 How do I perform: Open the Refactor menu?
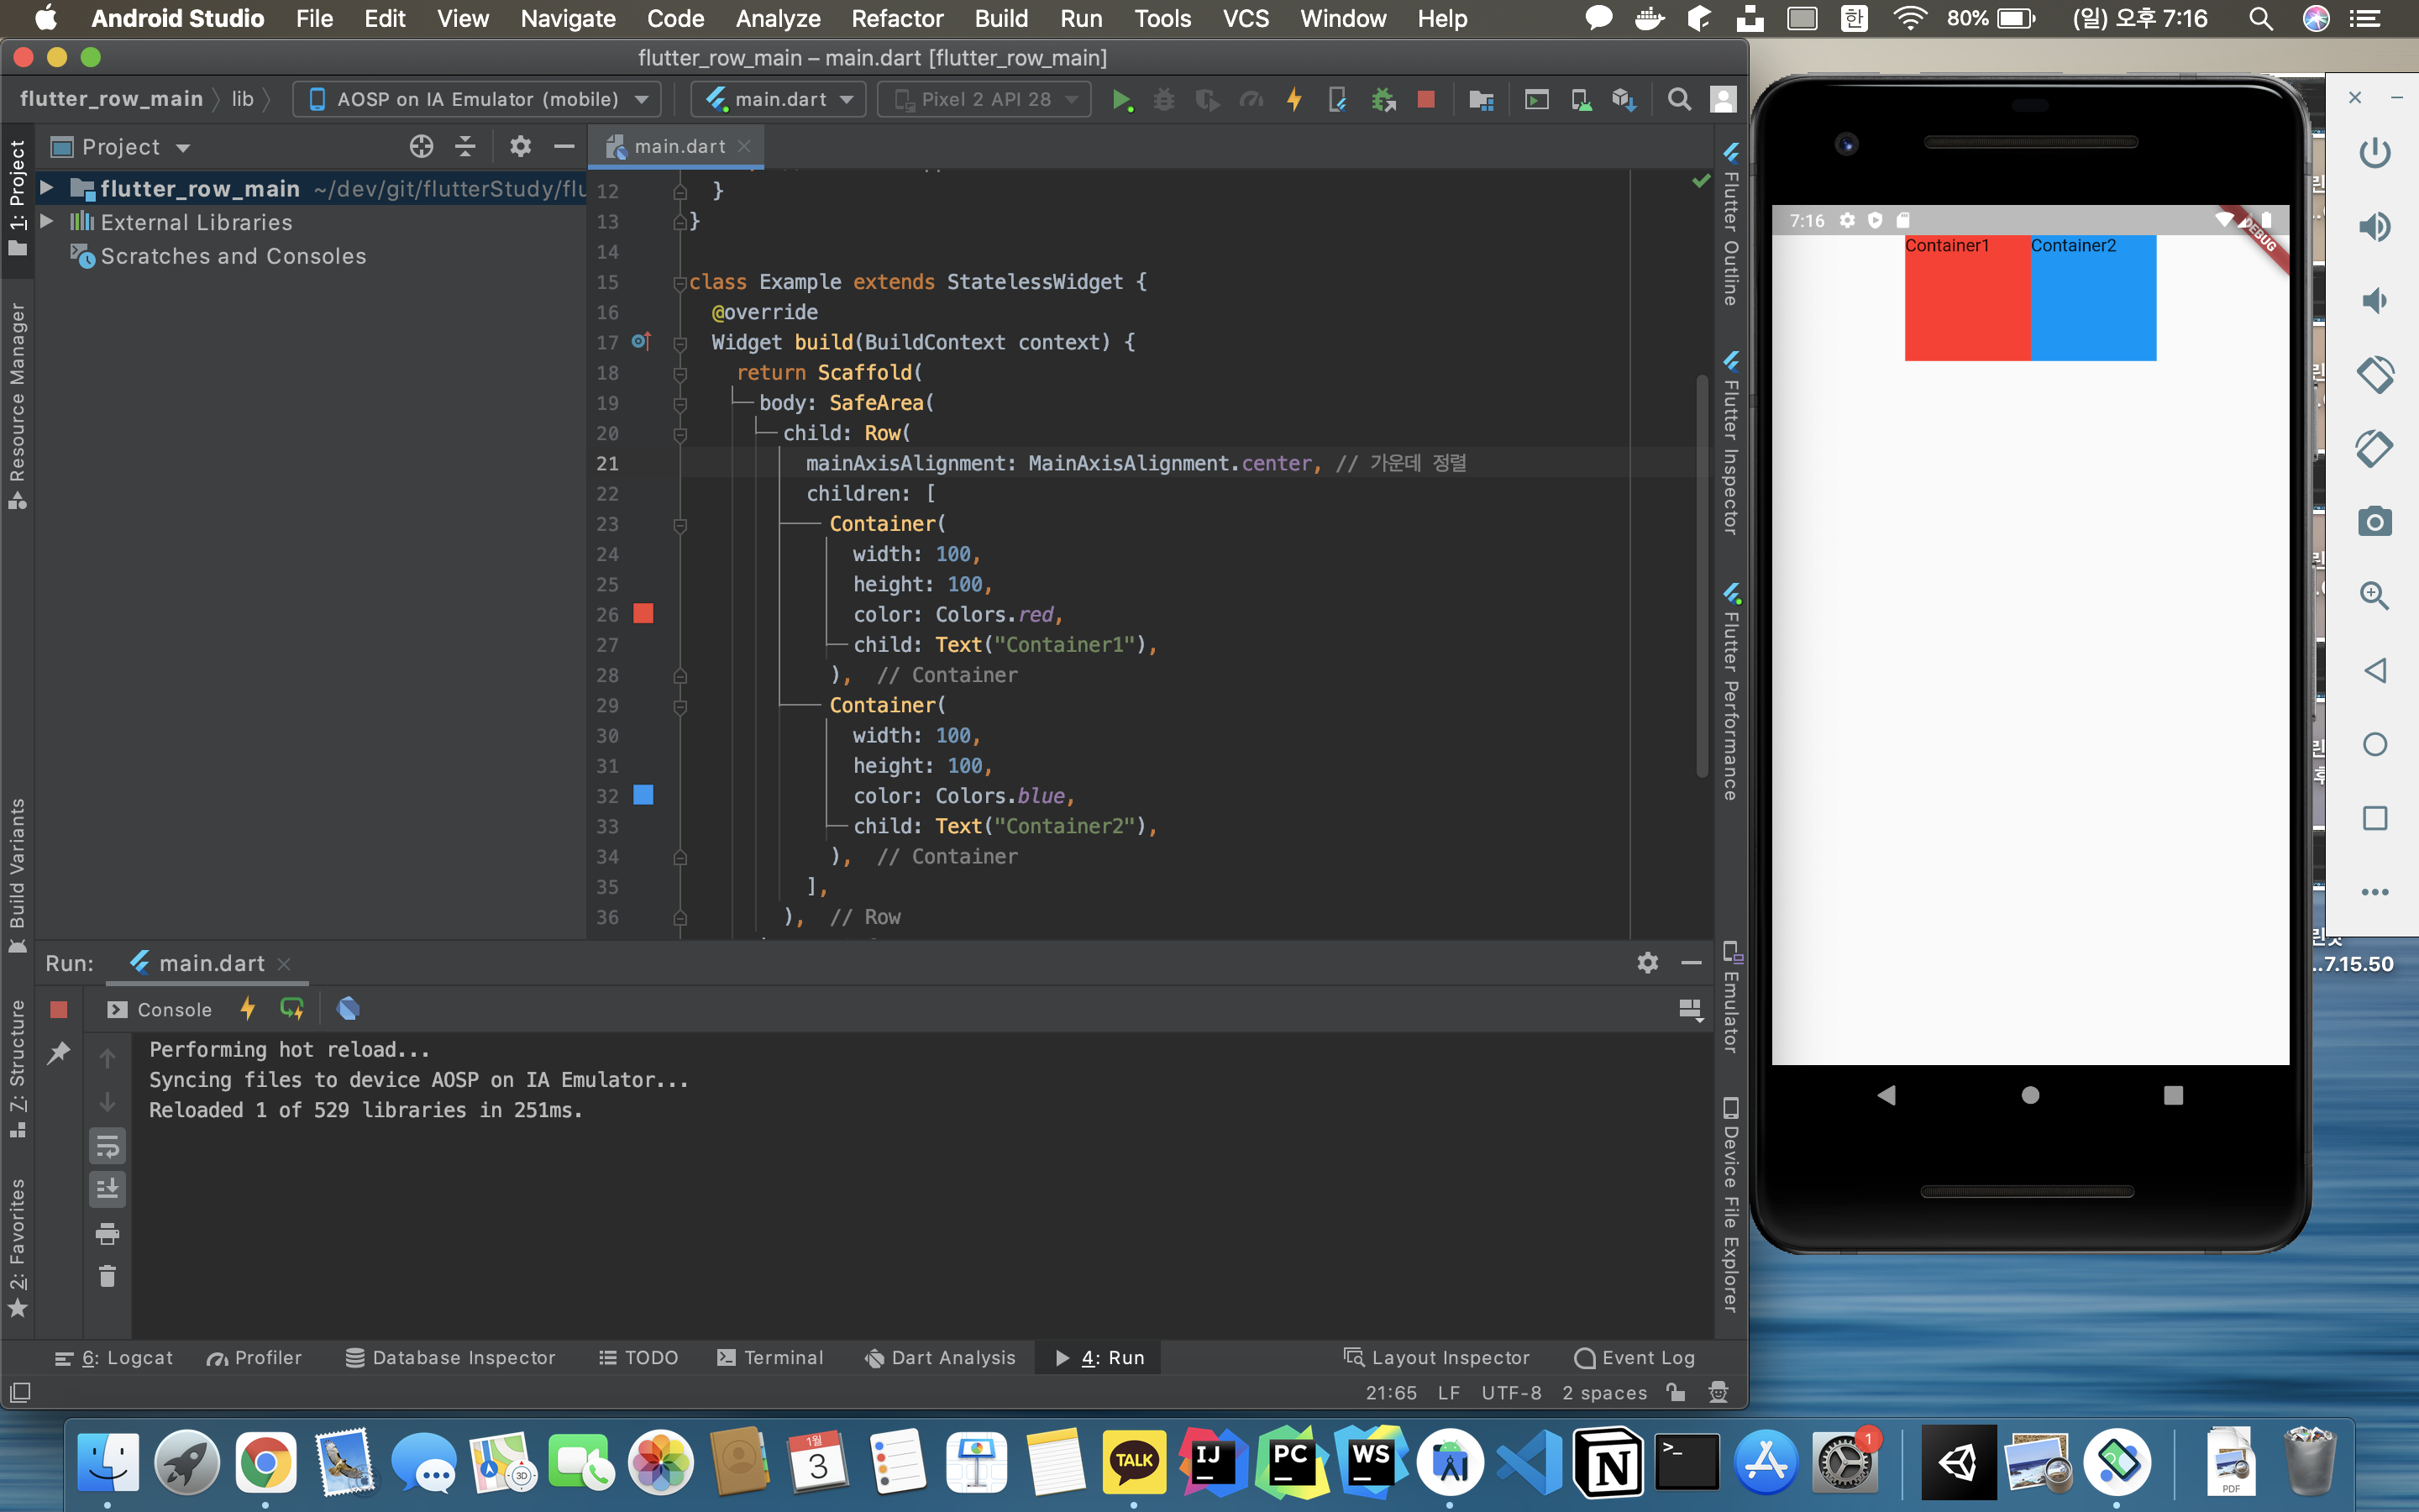tap(897, 18)
